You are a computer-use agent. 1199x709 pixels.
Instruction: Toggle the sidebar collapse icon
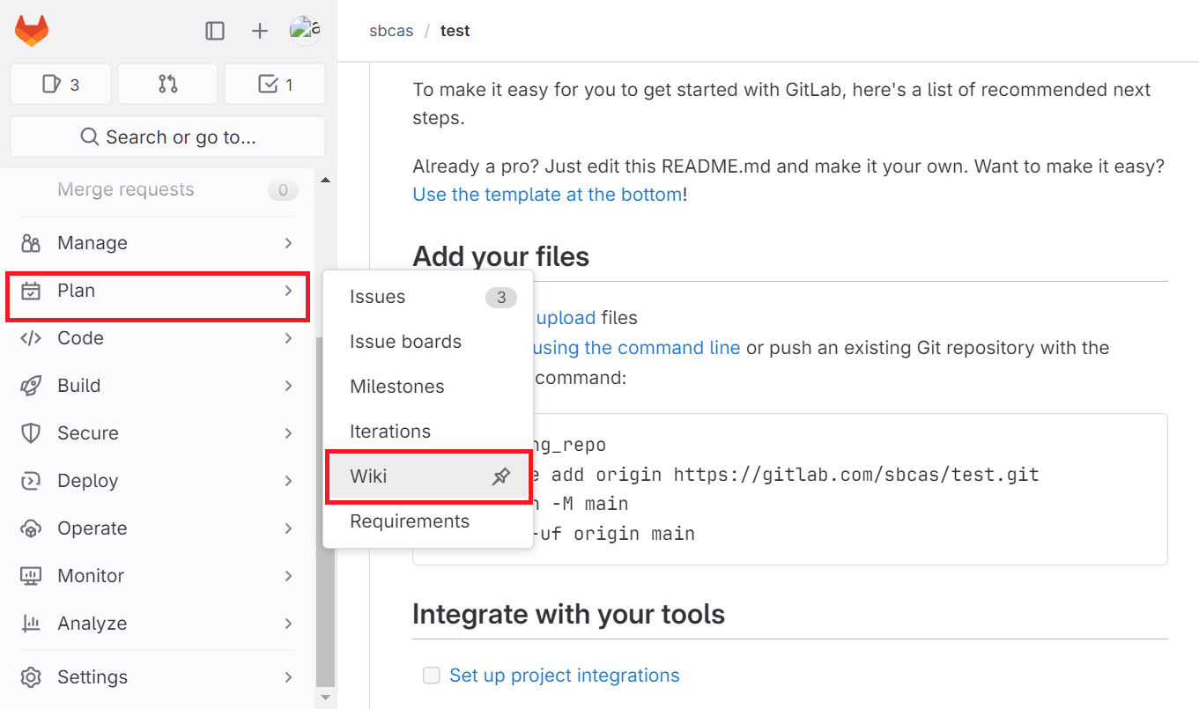(215, 31)
